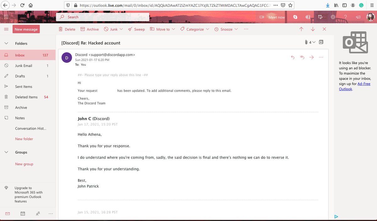This screenshot has width=377, height=221.
Task: Bookmark this page with star icon
Action: (x=290, y=5)
